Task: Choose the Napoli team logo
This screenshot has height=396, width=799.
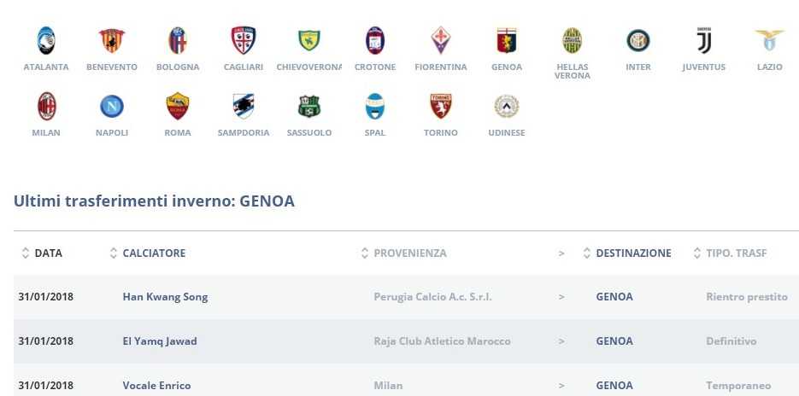Action: [x=112, y=106]
